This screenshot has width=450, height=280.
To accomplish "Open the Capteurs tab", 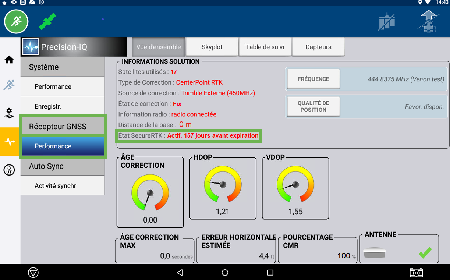I will (318, 47).
